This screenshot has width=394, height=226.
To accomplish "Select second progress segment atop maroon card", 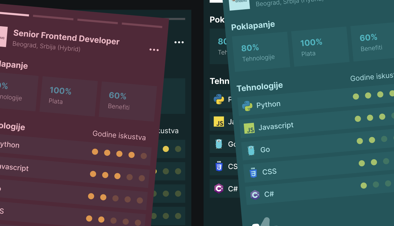I will tap(53, 17).
